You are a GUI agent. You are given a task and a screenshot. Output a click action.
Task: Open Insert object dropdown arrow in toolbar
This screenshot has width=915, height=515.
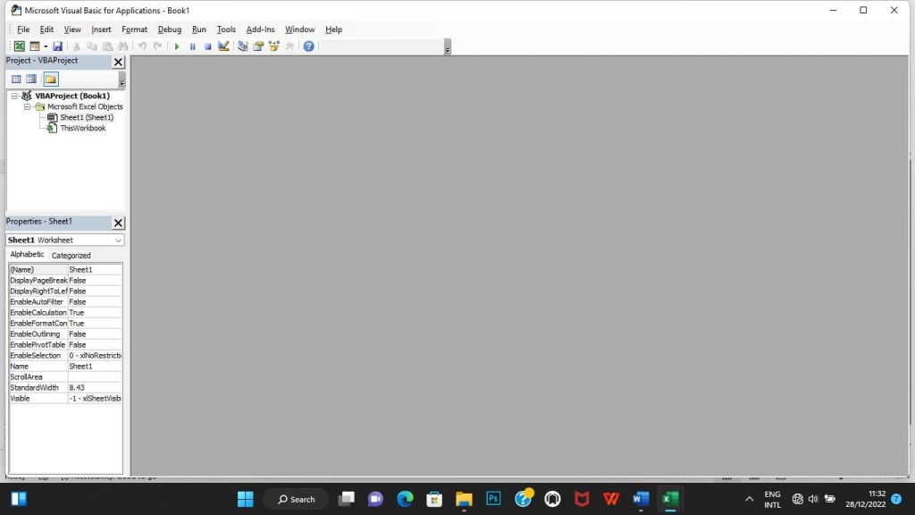pos(46,46)
